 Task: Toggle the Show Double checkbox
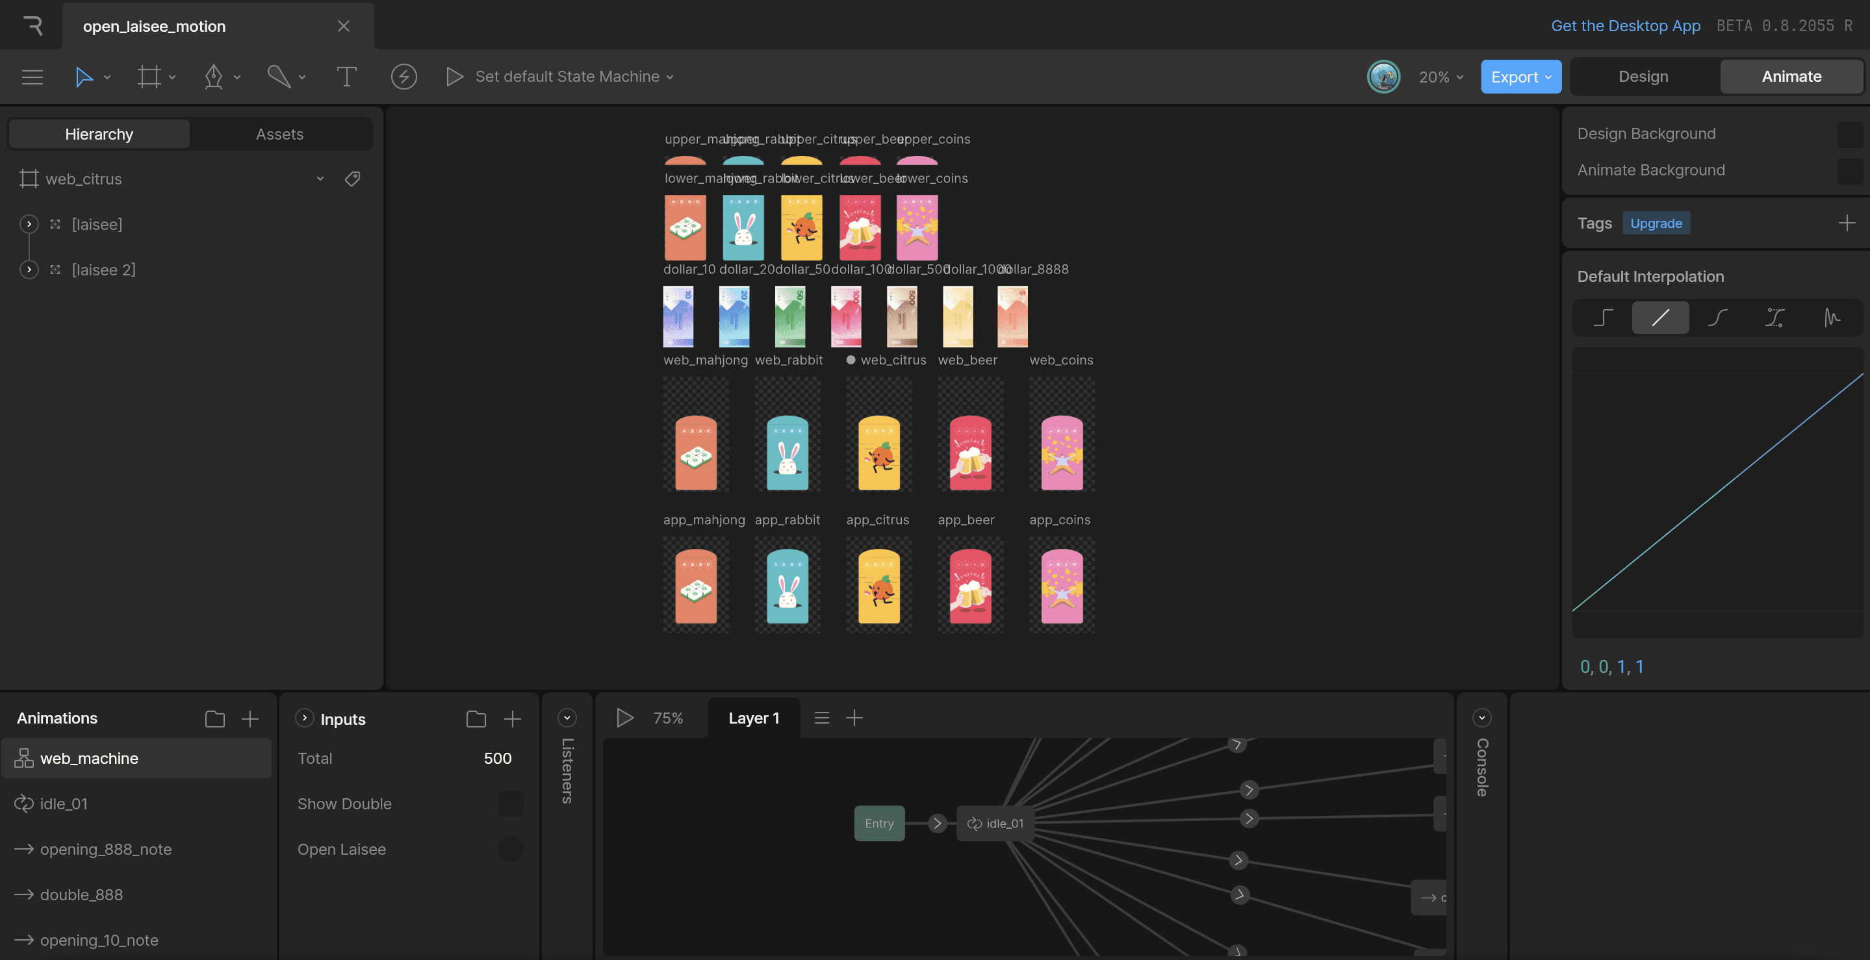pyautogui.click(x=510, y=803)
